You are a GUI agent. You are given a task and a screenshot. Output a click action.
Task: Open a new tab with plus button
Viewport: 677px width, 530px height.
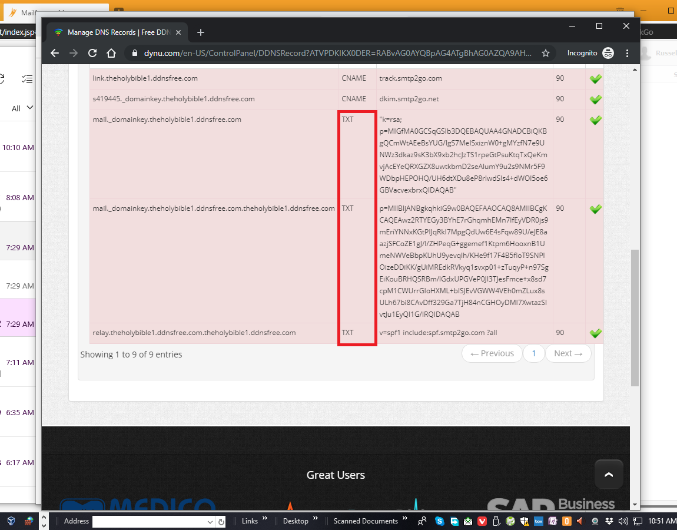point(201,32)
